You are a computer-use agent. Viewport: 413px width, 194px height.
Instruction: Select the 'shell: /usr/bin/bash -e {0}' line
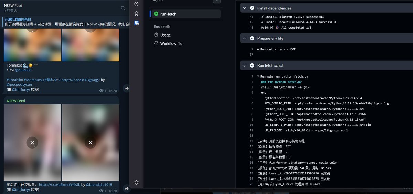pos(285,87)
